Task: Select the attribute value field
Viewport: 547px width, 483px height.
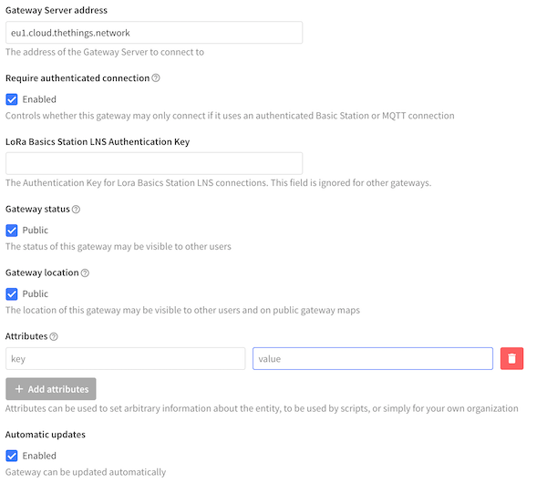Action: tap(373, 358)
